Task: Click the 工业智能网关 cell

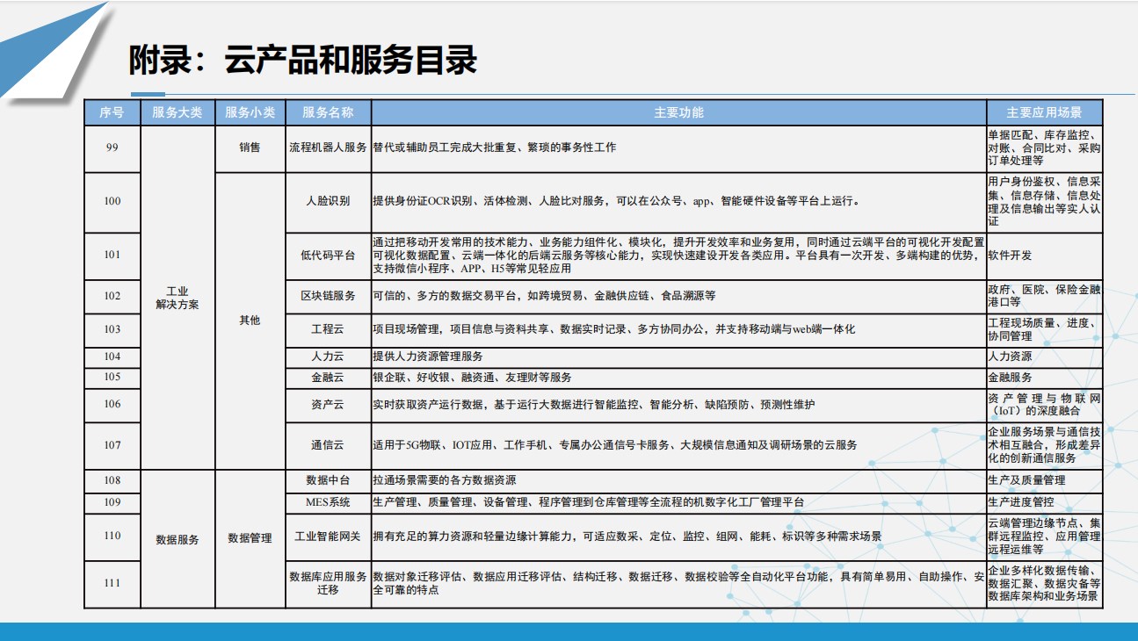Action: click(328, 537)
